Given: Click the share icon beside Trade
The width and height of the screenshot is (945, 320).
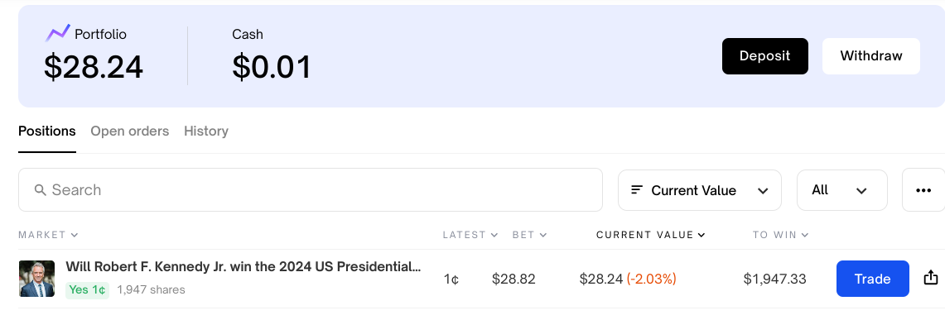Looking at the screenshot, I should coord(931,278).
